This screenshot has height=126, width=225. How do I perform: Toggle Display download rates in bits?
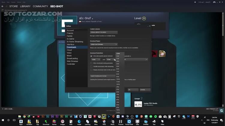(x=91, y=70)
